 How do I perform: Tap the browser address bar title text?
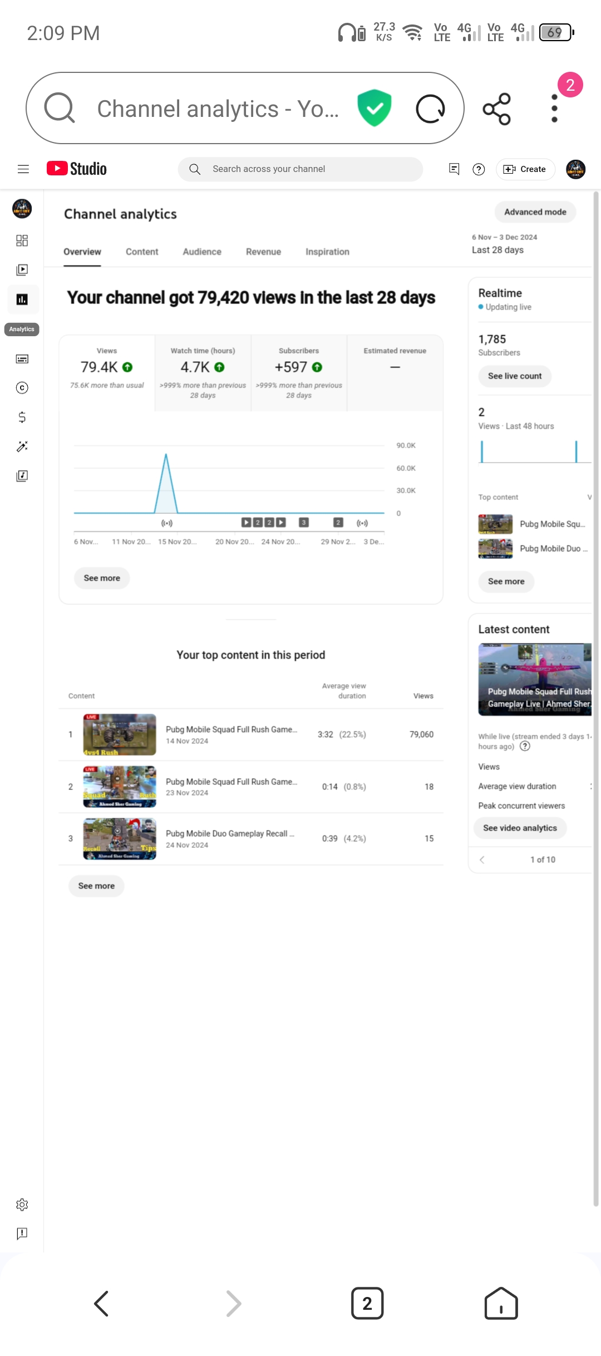pos(218,109)
